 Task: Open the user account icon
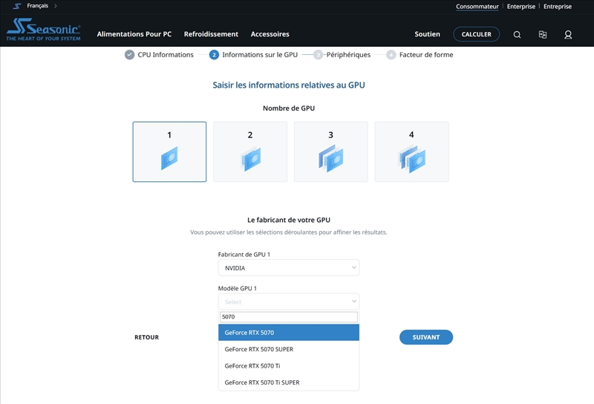(568, 34)
